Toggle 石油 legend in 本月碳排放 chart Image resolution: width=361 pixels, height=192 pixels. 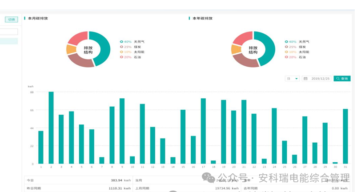(x=130, y=57)
